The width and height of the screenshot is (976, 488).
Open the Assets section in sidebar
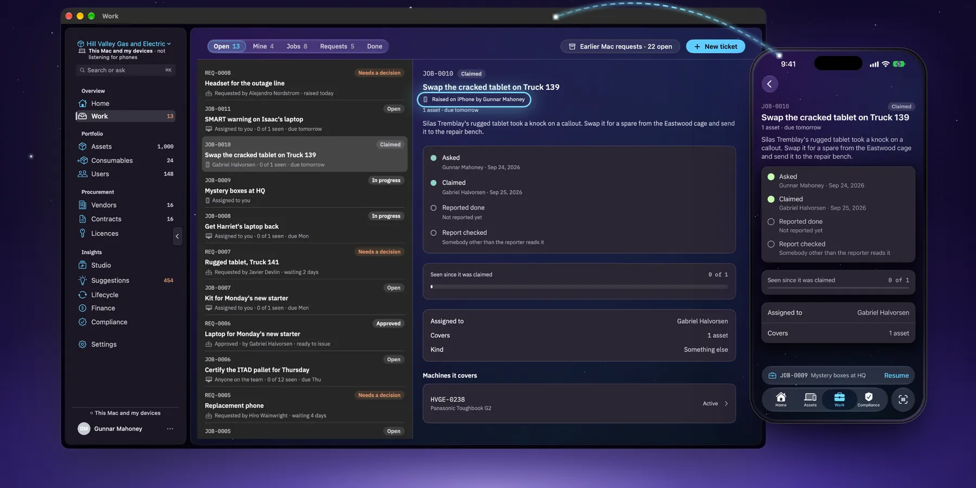pos(126,146)
